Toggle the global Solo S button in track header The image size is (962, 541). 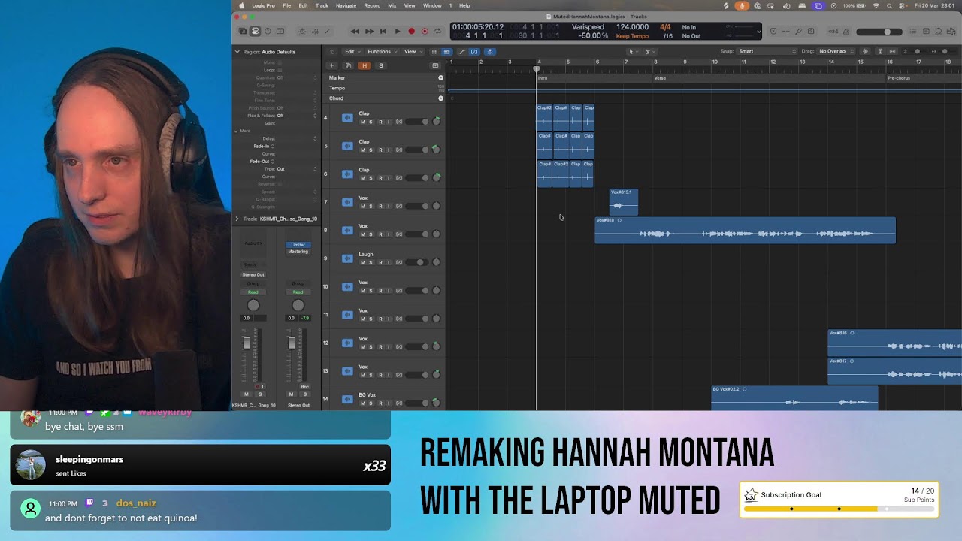click(x=381, y=65)
